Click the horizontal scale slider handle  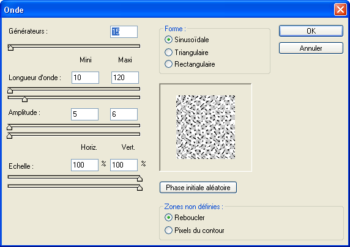coord(140,179)
